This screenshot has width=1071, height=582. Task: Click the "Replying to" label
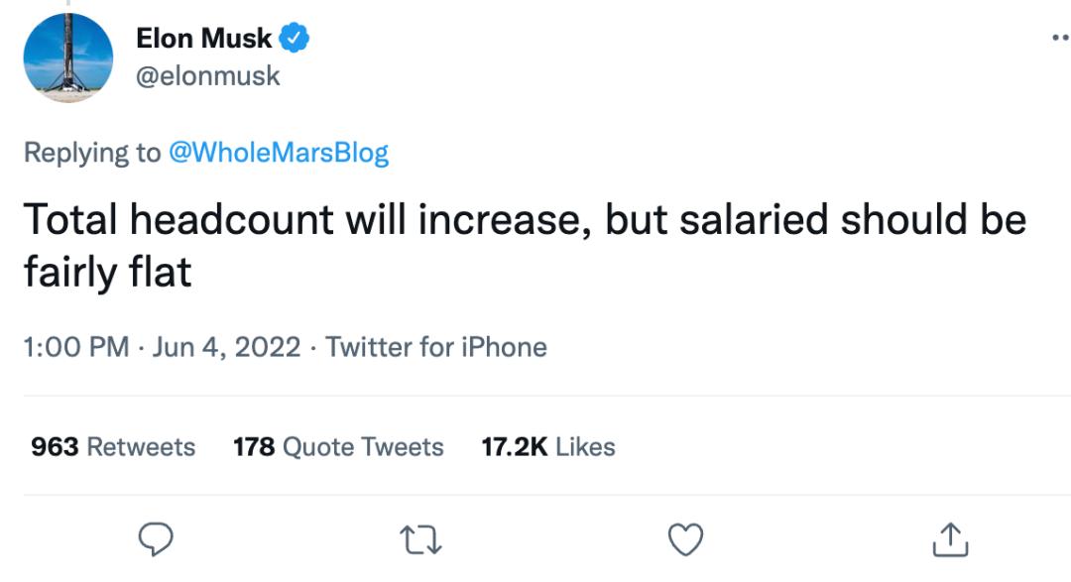(91, 153)
